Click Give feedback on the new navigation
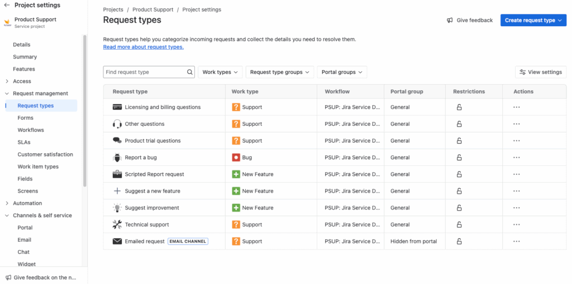The image size is (572, 284). 41,277
